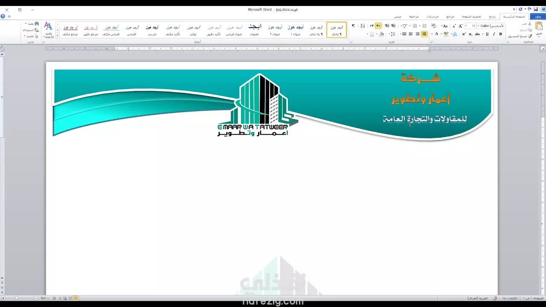The height and width of the screenshot is (307, 546).
Task: Apply the Title (العنوان) style
Action: pos(255,30)
